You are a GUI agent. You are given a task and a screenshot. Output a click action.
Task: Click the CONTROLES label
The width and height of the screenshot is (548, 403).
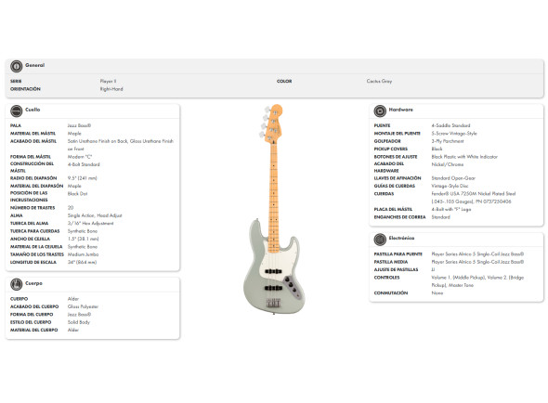[386, 278]
